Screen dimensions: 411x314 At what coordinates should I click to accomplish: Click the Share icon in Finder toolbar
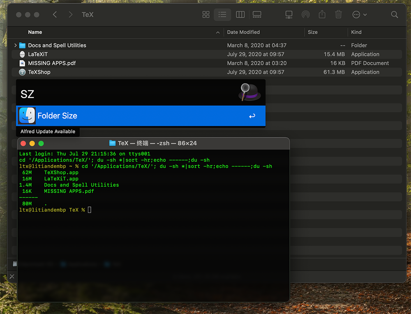tap(322, 15)
